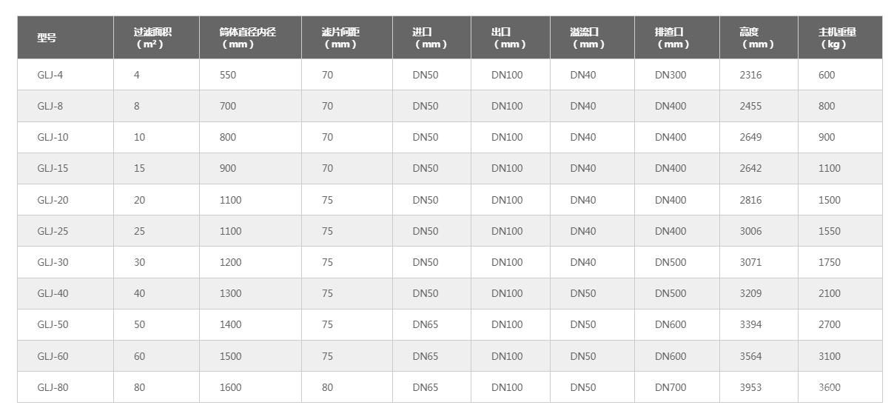The width and height of the screenshot is (894, 408).
Task: Select the 溢流口 column header
Action: [x=592, y=38]
